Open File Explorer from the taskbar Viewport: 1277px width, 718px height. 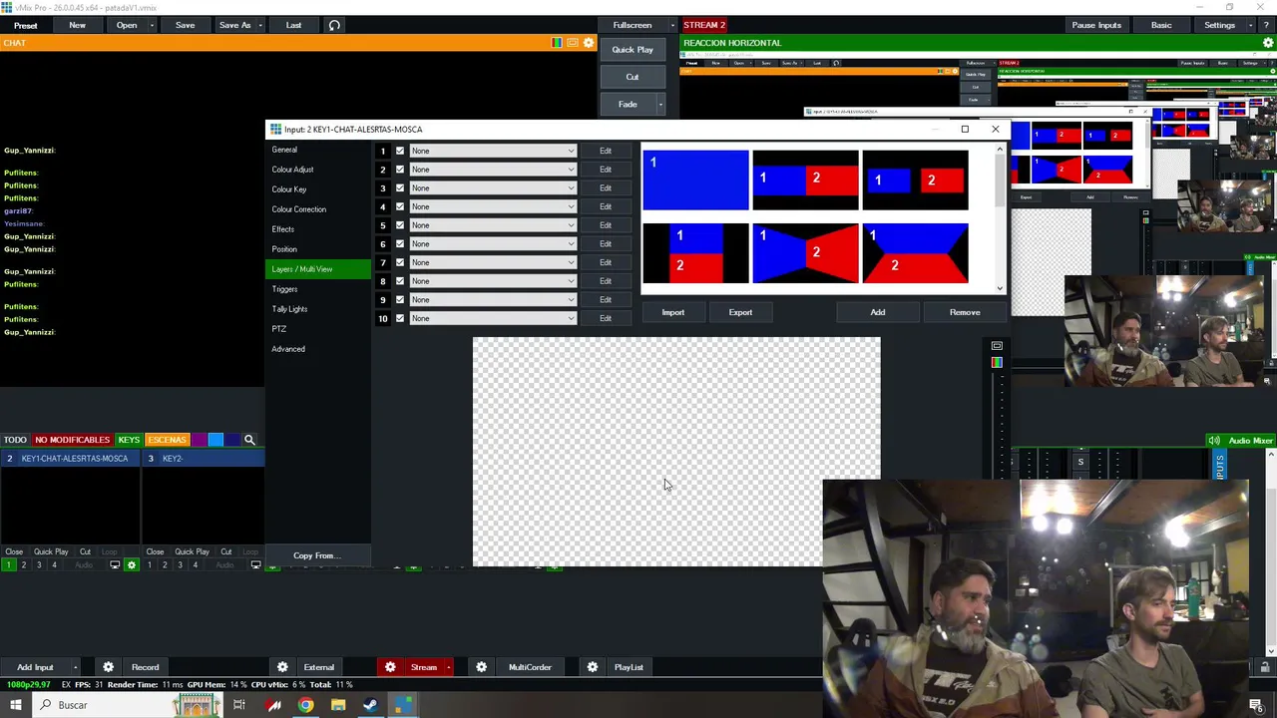pyautogui.click(x=338, y=705)
